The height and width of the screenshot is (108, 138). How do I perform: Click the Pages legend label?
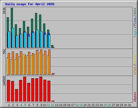[x=135, y=33]
